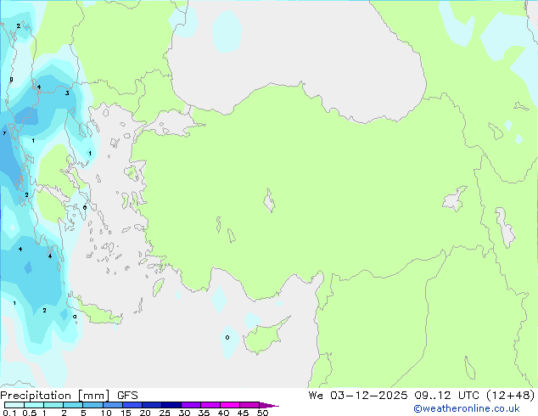Viewport: 538px width, 416px height.
Task: Click the '30' legend scale label
Action: (x=184, y=413)
